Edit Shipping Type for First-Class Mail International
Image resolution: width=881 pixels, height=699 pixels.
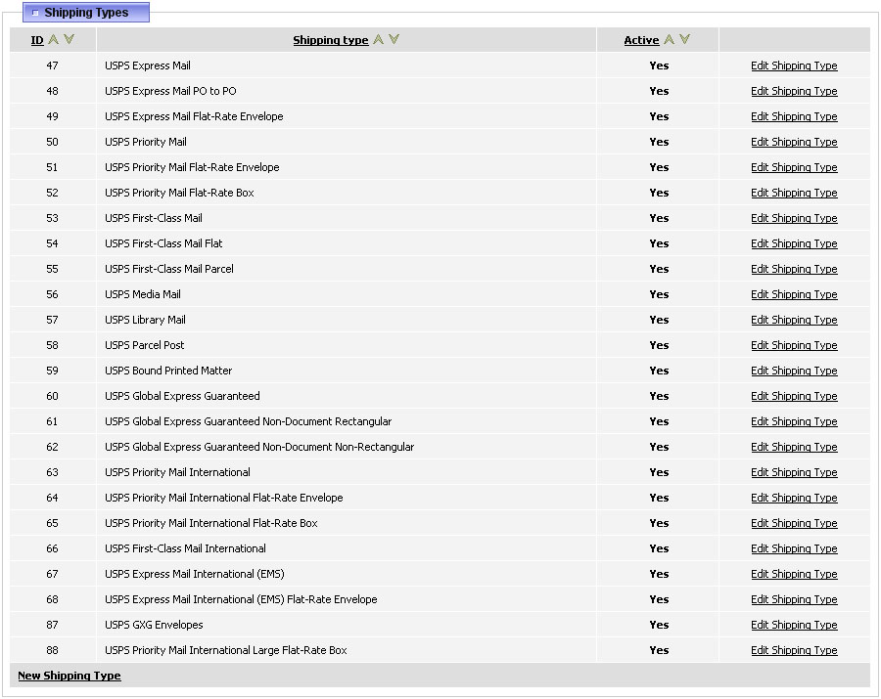pos(794,548)
